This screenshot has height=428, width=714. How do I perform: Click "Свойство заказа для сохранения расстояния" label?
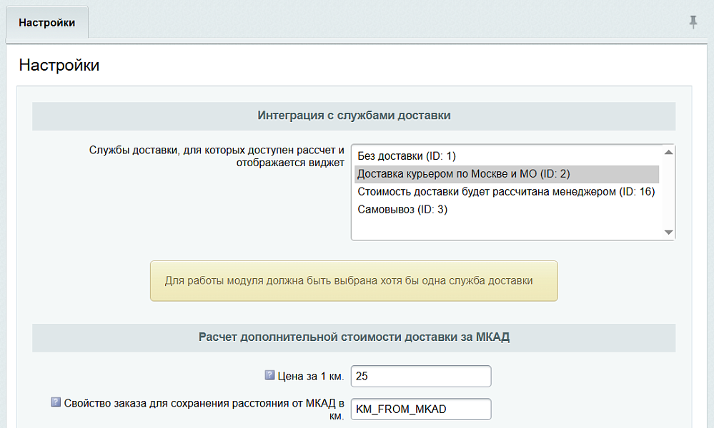pyautogui.click(x=204, y=403)
